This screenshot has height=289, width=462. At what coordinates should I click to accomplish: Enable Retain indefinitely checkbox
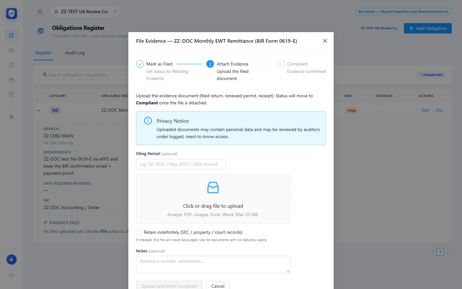click(139, 232)
